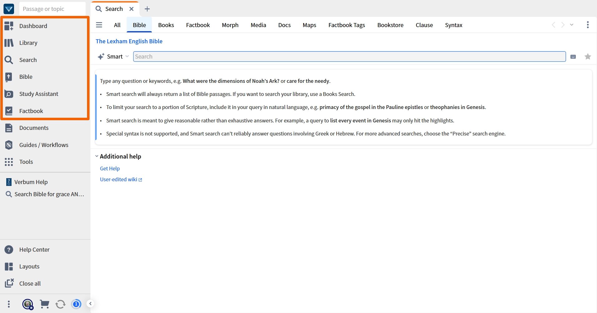Focus the Passage or topic box

click(x=52, y=9)
